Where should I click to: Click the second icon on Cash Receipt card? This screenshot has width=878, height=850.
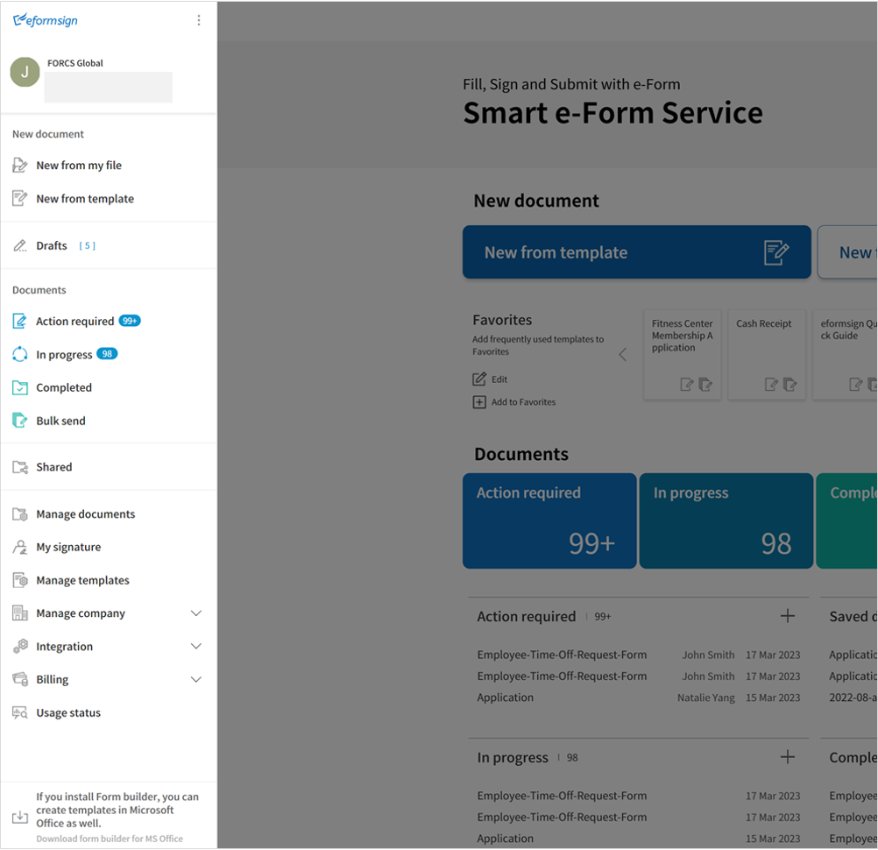pos(789,384)
